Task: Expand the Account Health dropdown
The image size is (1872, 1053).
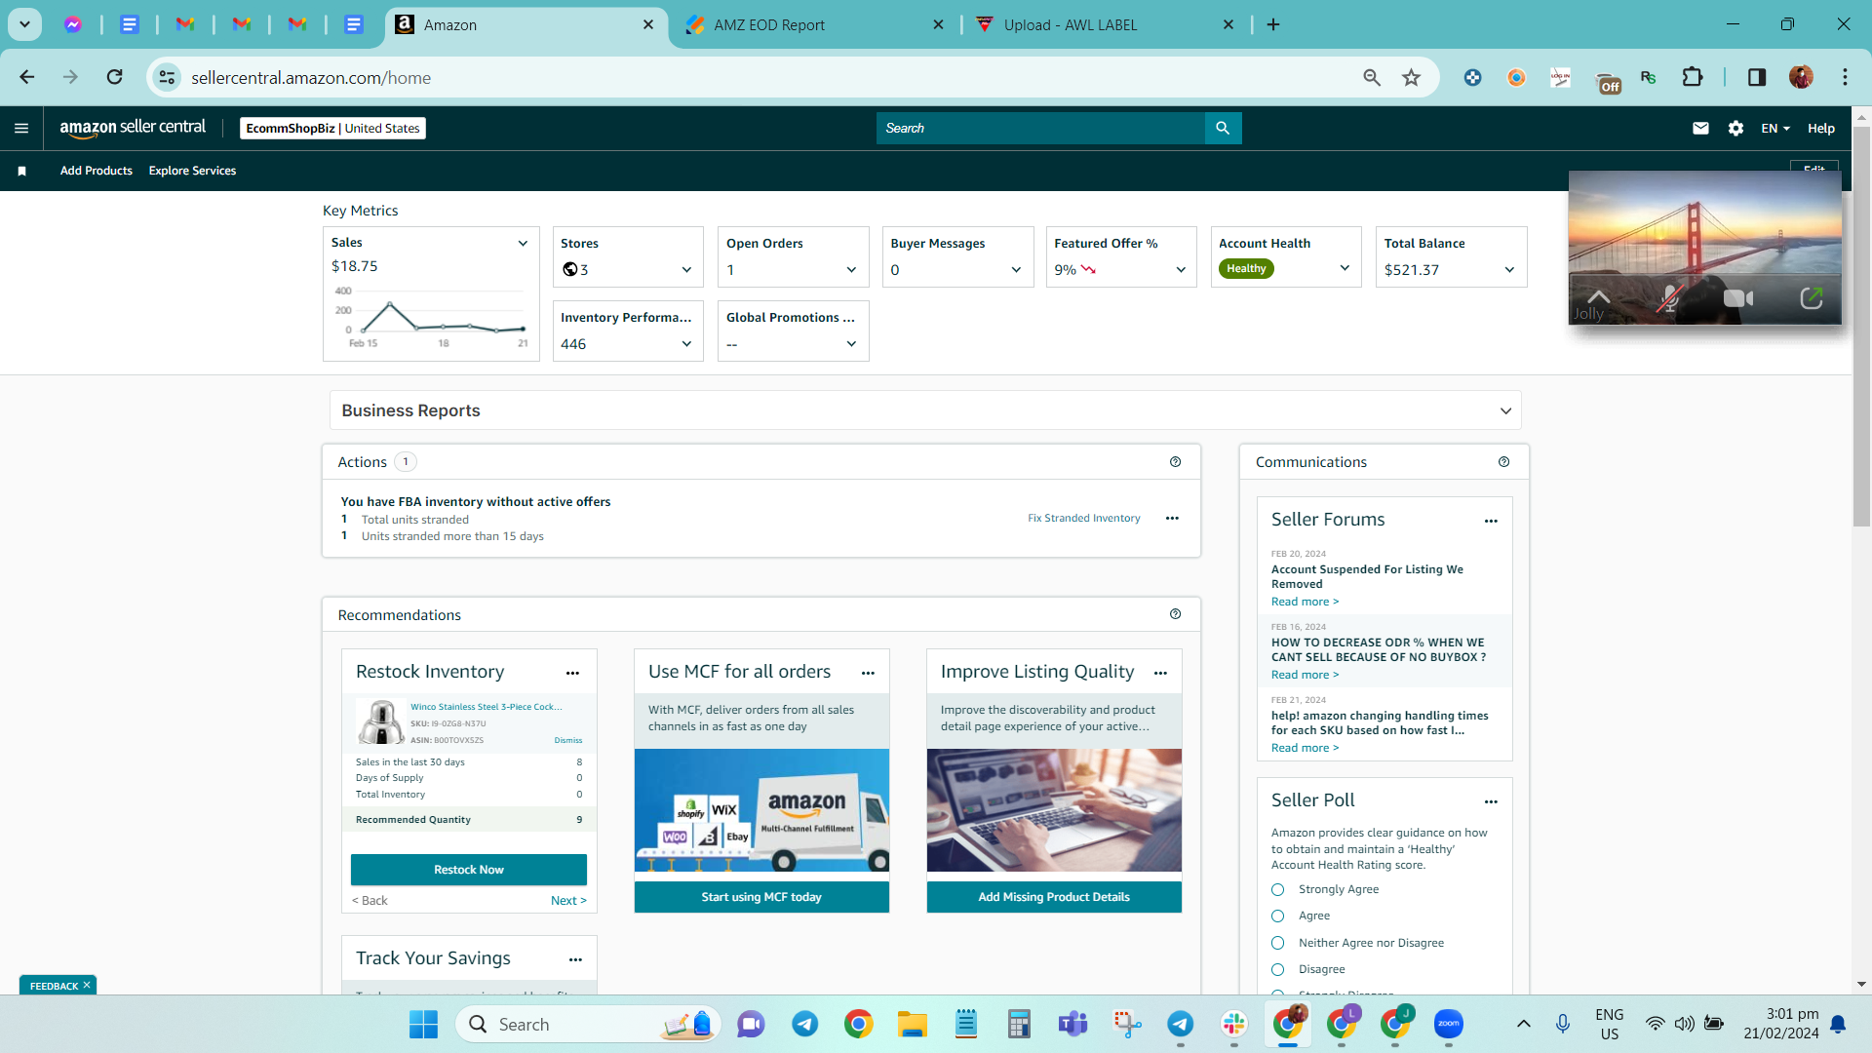Action: [1345, 268]
